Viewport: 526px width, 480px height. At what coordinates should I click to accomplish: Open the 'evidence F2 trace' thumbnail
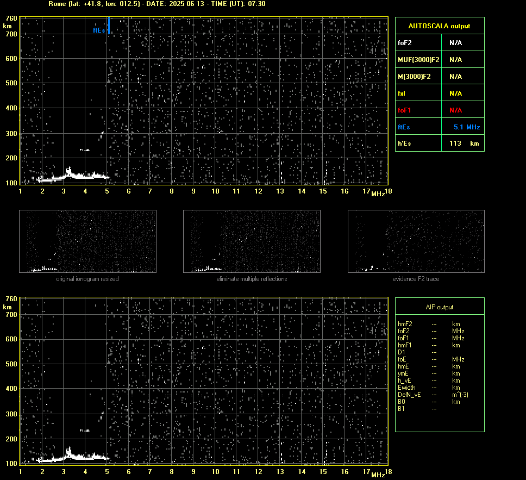click(x=416, y=241)
